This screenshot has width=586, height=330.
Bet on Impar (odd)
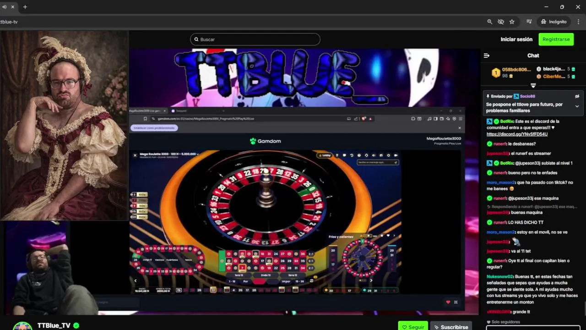coord(286,281)
